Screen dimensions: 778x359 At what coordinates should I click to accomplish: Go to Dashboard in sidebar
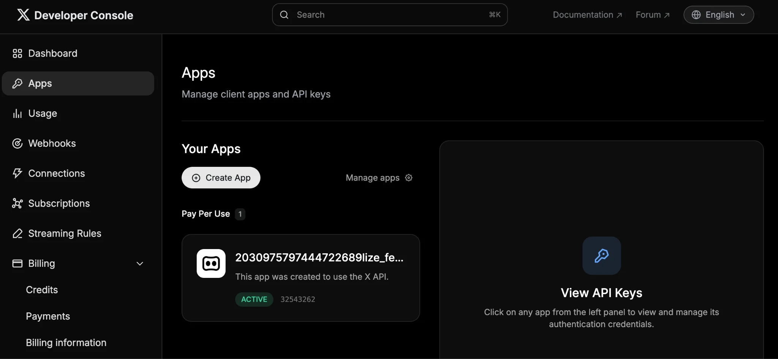pyautogui.click(x=78, y=53)
